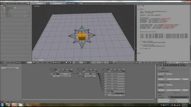Click the text datablock browse icon

[x=165, y=62]
